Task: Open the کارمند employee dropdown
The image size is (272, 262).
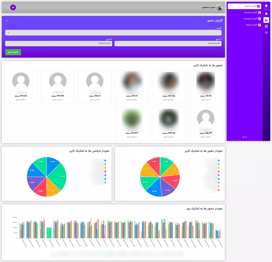Action: [113, 32]
